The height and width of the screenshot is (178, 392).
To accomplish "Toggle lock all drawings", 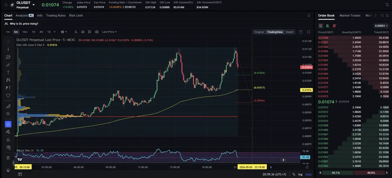I will (x=8, y=140).
